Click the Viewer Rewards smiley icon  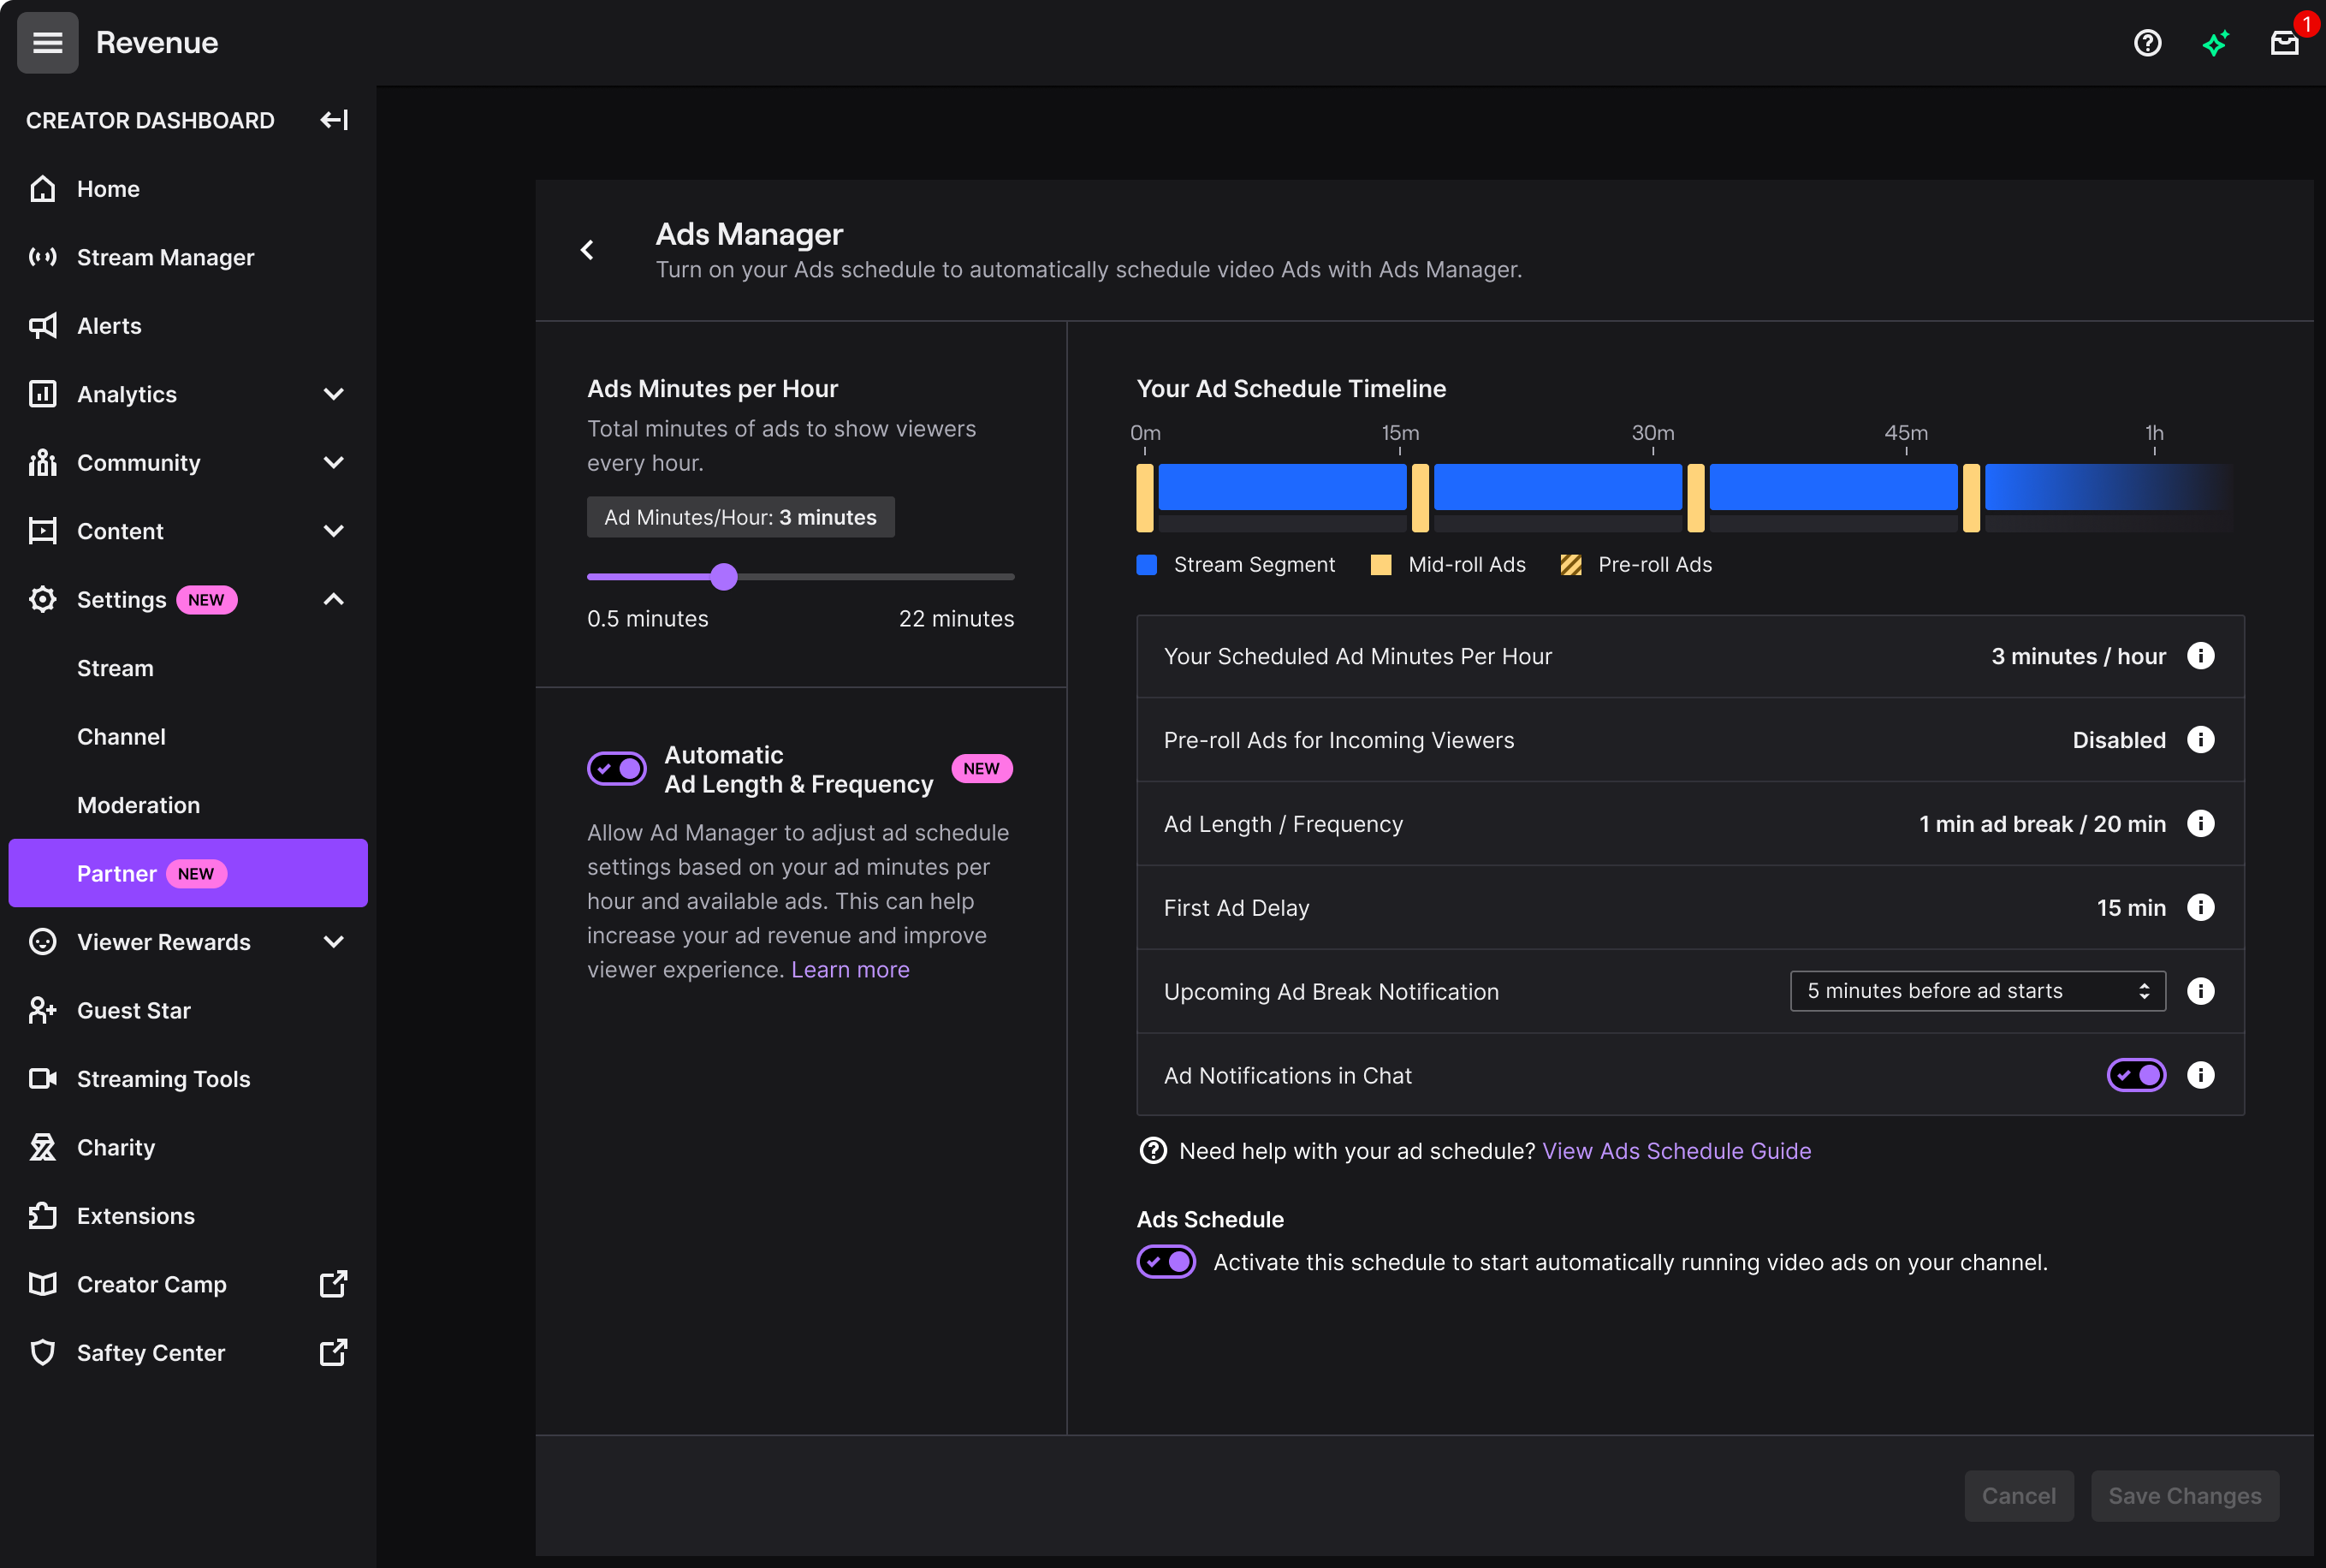click(x=42, y=942)
